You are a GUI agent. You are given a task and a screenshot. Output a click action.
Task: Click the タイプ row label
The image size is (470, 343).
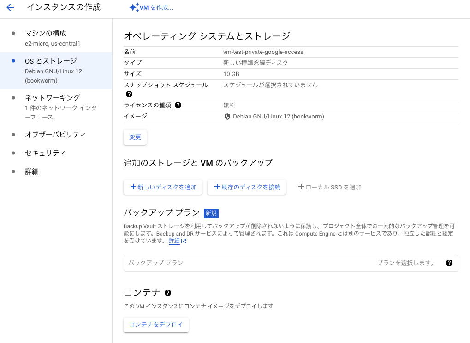click(x=132, y=63)
